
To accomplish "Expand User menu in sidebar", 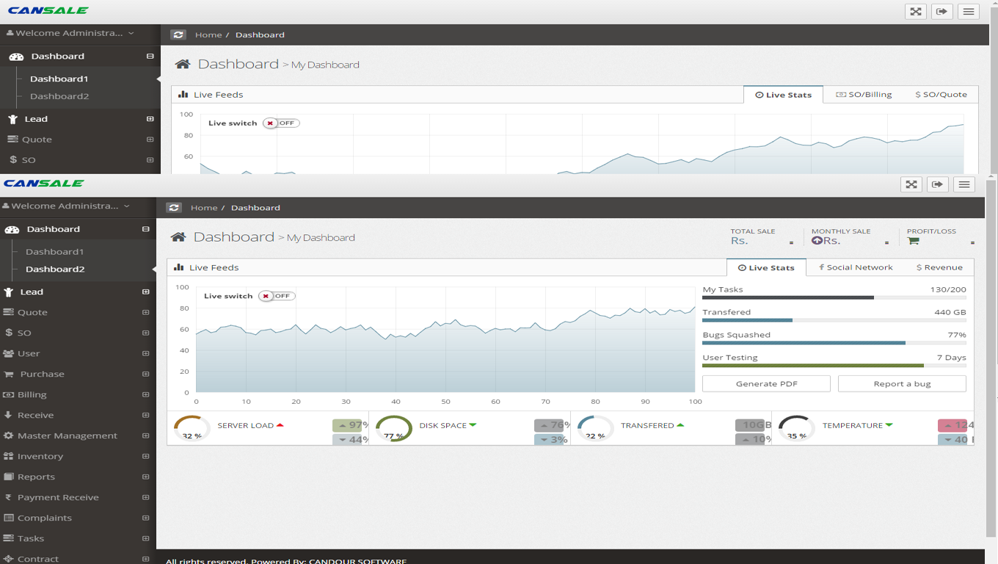I will click(x=145, y=353).
